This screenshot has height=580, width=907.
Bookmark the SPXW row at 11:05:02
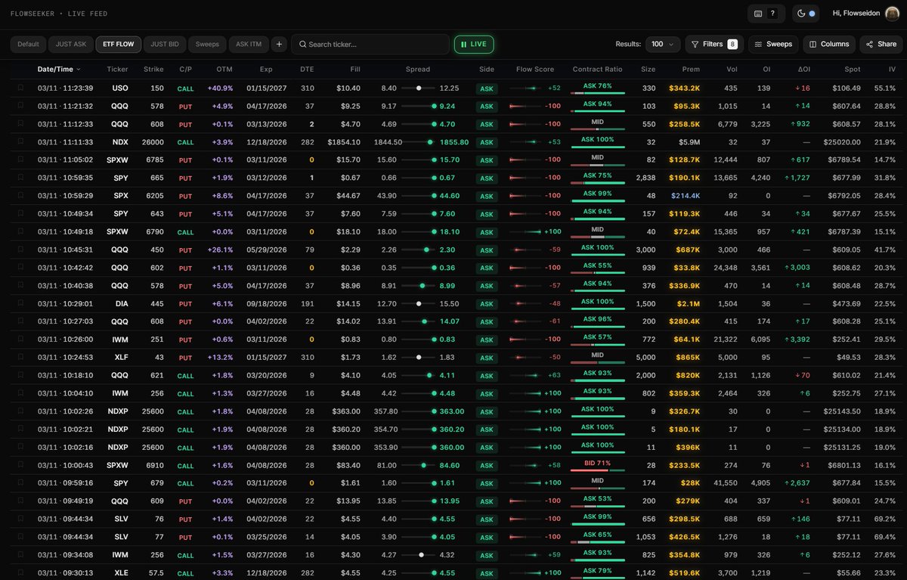[x=21, y=160]
